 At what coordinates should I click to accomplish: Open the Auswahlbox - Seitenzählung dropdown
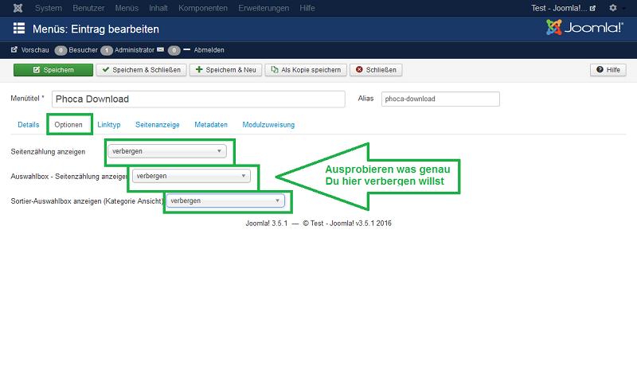[x=191, y=176]
